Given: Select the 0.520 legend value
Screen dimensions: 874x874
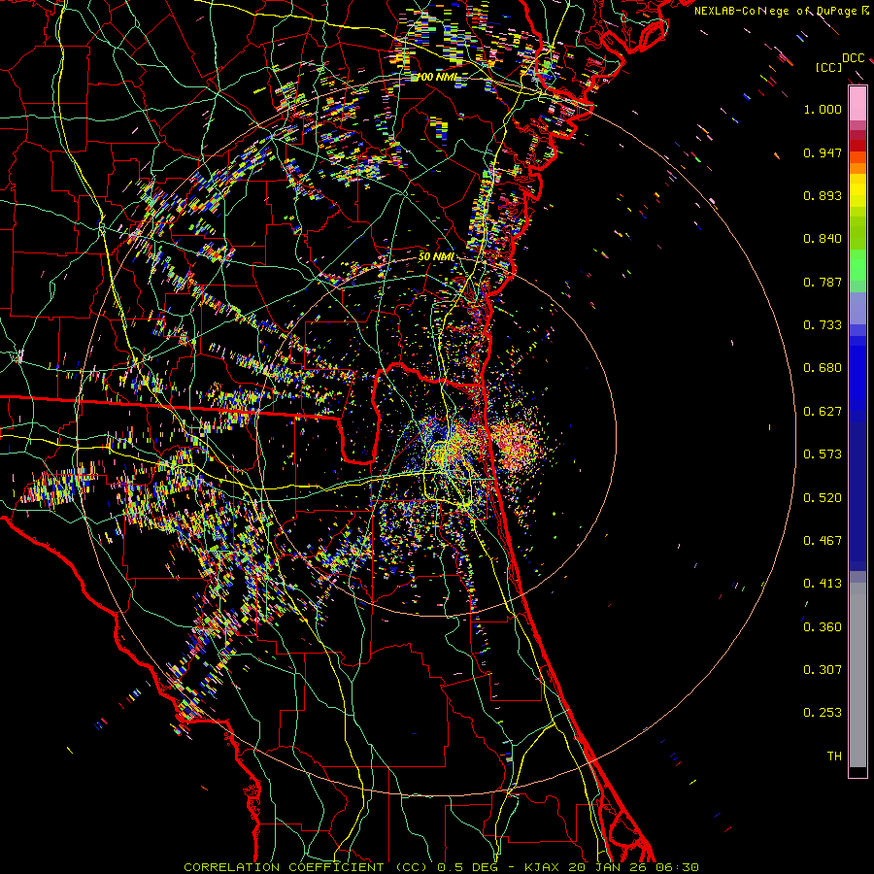Looking at the screenshot, I should click(x=823, y=498).
